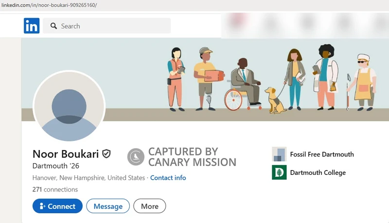
Task: Click the Hanover, New Hampshire location text
Action: (x=88, y=178)
